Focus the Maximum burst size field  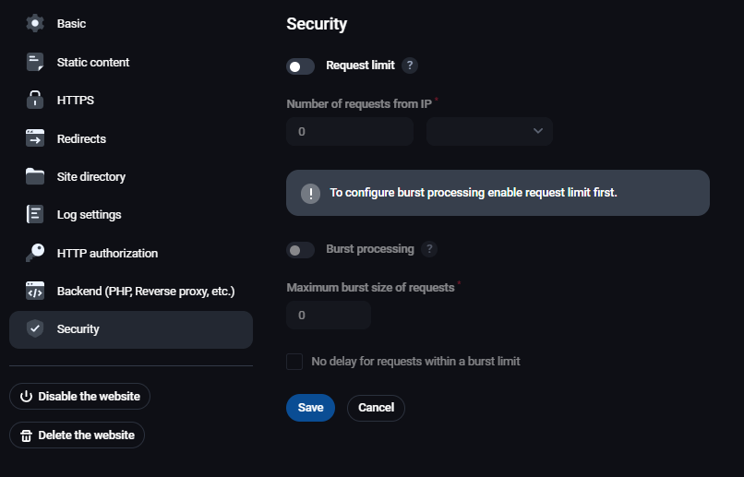pyautogui.click(x=329, y=316)
